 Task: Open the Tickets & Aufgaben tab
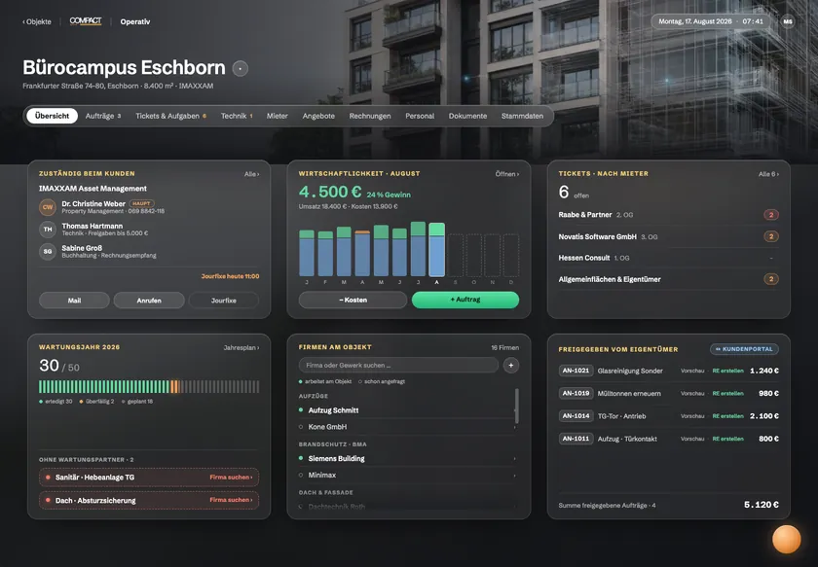(170, 116)
